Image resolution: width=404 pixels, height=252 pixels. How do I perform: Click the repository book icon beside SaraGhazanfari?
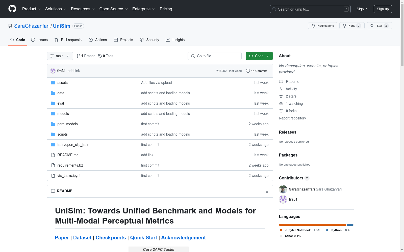tap(10, 26)
